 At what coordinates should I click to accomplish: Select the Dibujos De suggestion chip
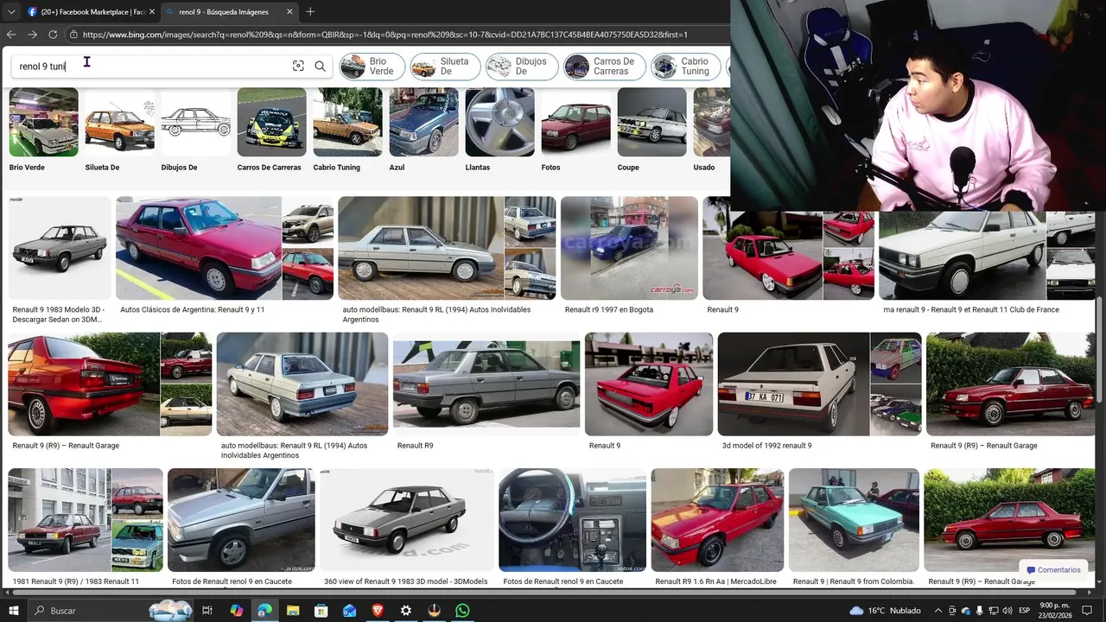[521, 67]
